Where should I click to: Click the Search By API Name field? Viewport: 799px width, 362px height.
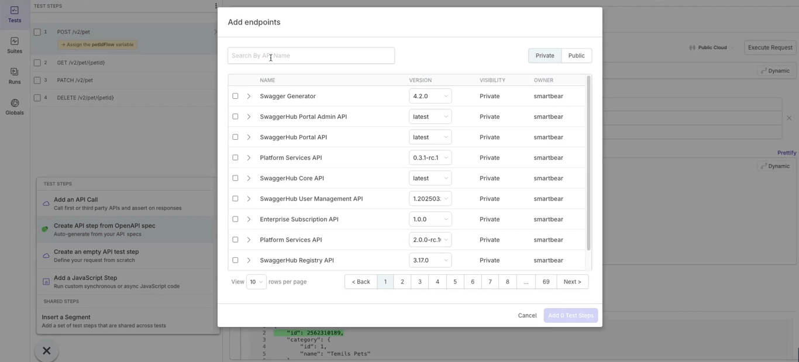311,55
